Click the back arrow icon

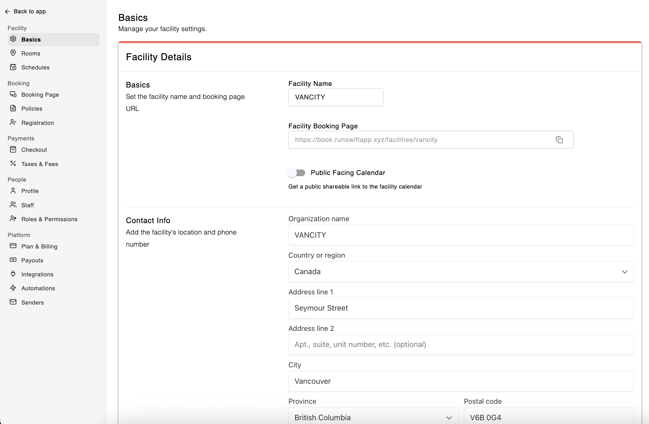point(7,12)
